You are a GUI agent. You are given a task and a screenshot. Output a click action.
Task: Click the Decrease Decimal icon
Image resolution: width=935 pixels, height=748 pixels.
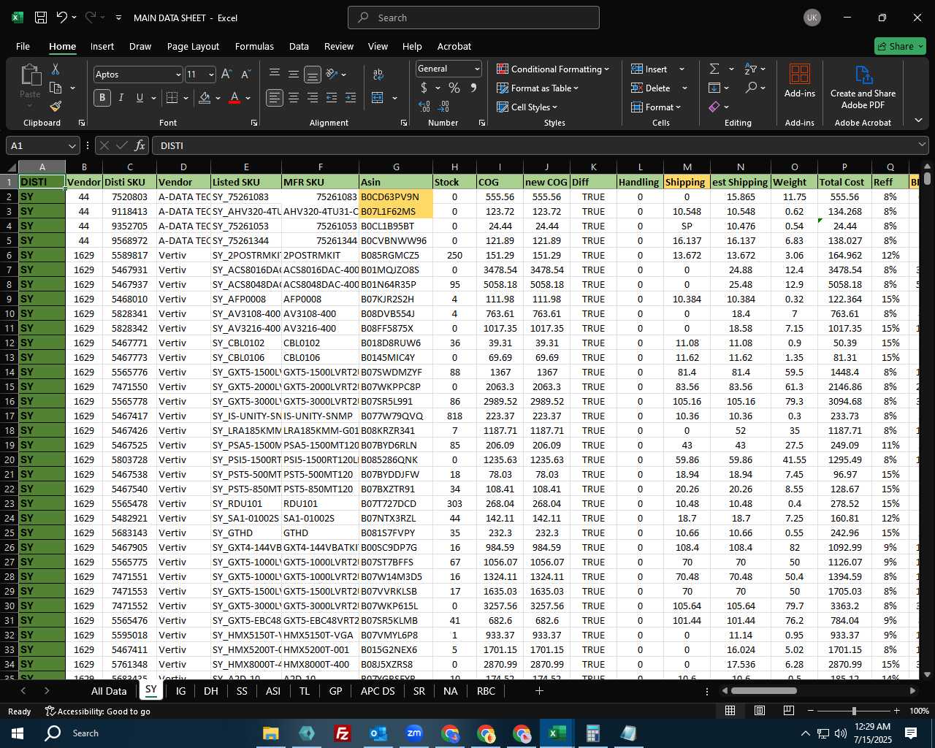tap(443, 107)
